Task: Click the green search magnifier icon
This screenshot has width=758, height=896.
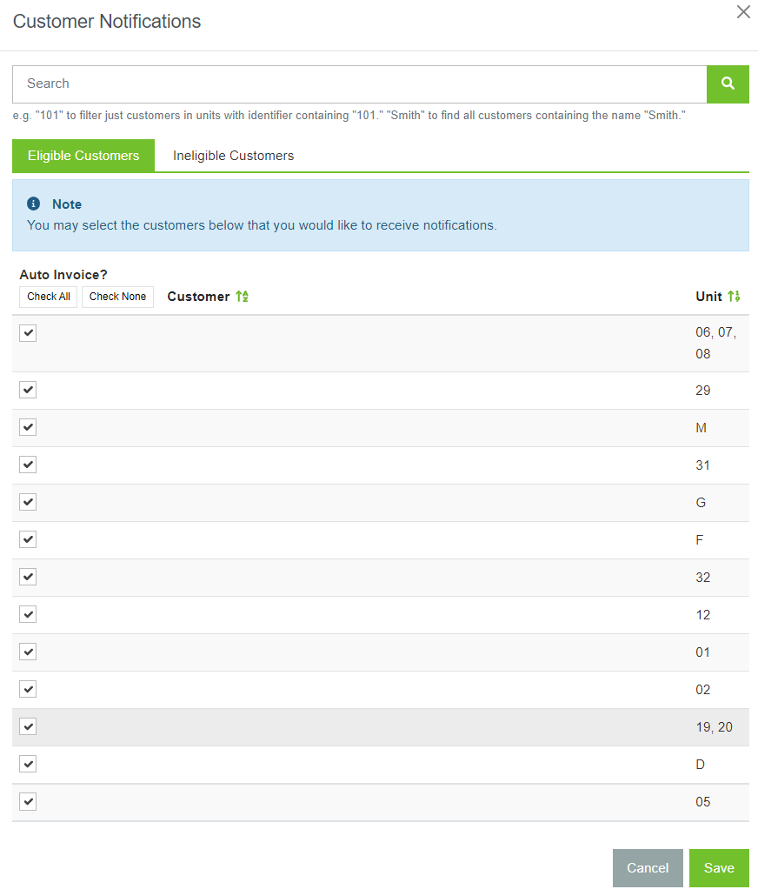Action: coord(728,84)
